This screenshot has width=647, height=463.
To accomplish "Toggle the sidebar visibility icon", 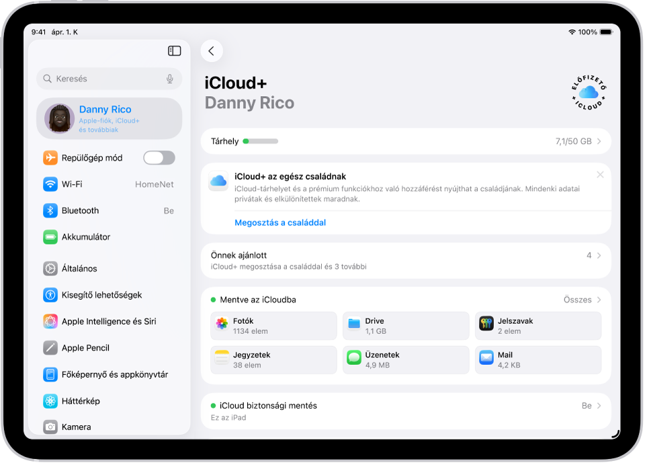I will point(174,51).
